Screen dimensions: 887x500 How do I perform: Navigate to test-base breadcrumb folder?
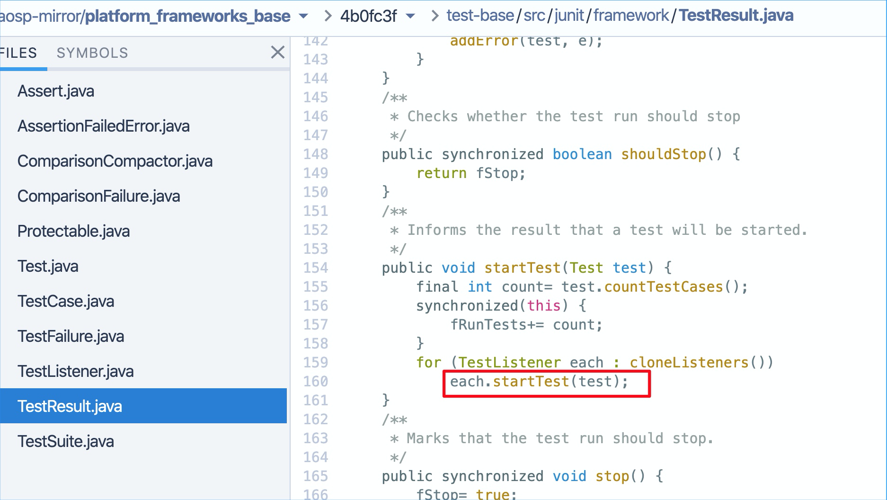(480, 16)
